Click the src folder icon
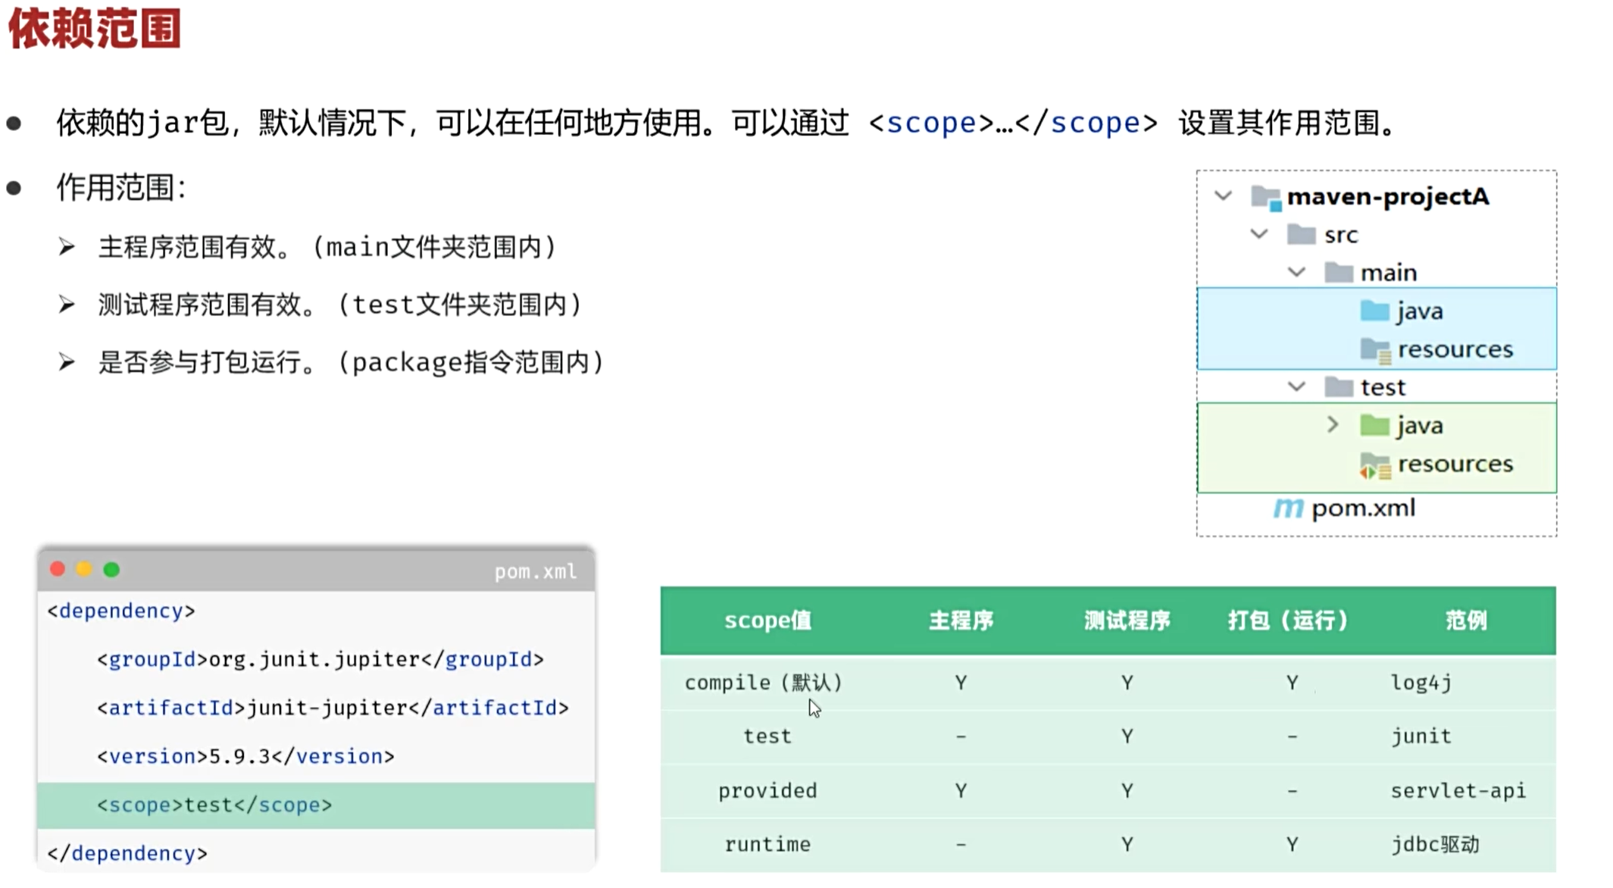1613x888 pixels. coord(1301,235)
